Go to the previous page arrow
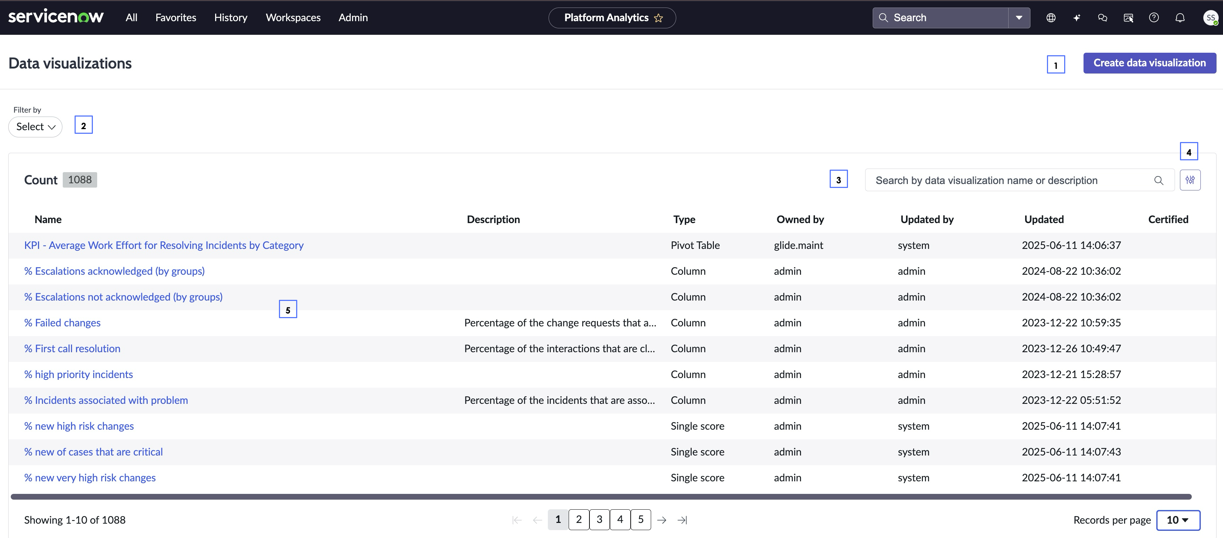This screenshot has width=1223, height=538. point(537,520)
